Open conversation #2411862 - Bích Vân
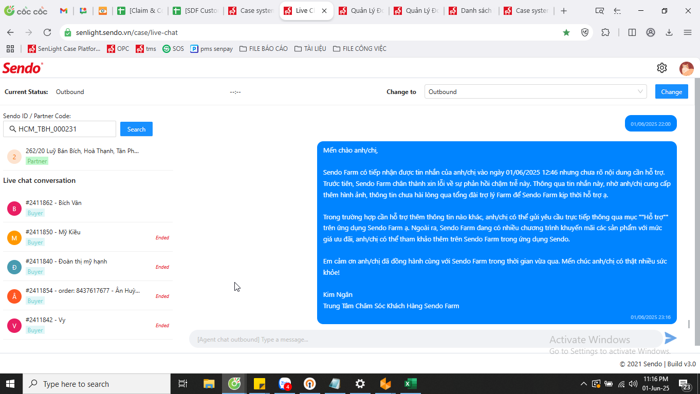Screen dimensions: 700x394 (88, 208)
